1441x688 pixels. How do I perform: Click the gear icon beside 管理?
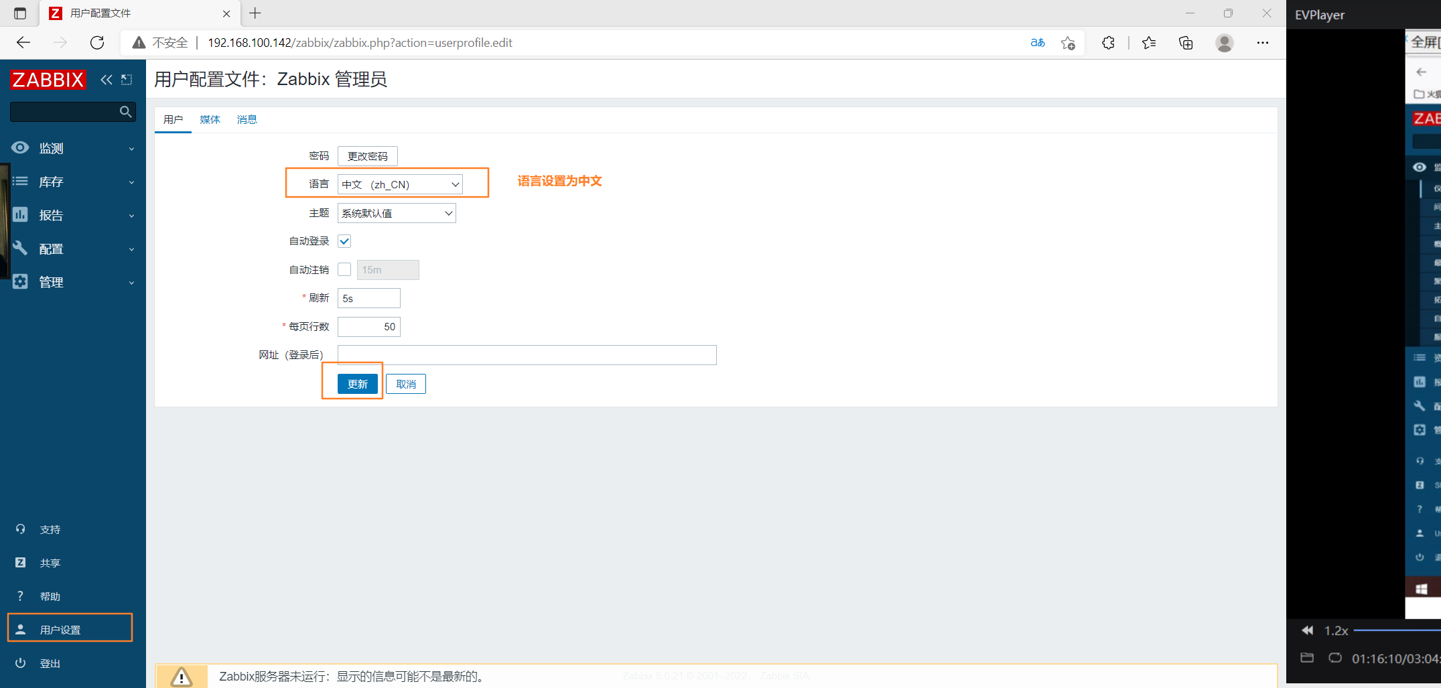tap(20, 281)
